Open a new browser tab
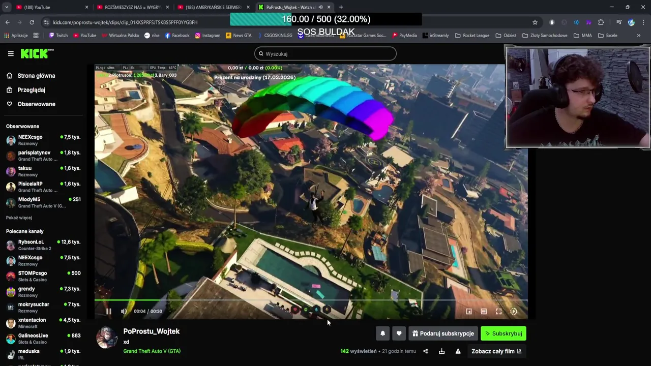The width and height of the screenshot is (651, 366). pos(341,7)
